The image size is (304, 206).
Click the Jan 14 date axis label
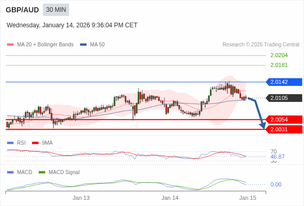pos(170,198)
